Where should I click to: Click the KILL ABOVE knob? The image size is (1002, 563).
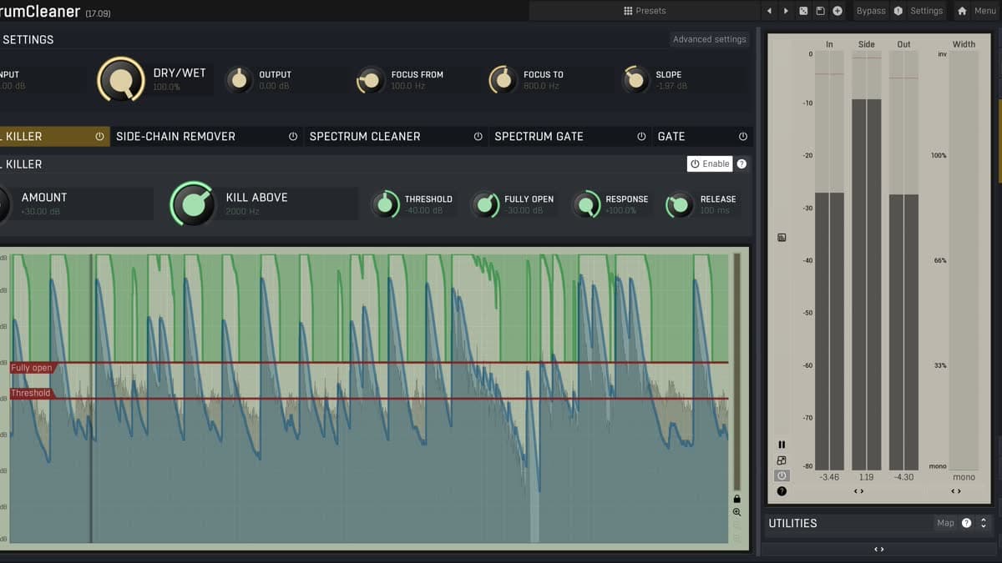(x=193, y=204)
